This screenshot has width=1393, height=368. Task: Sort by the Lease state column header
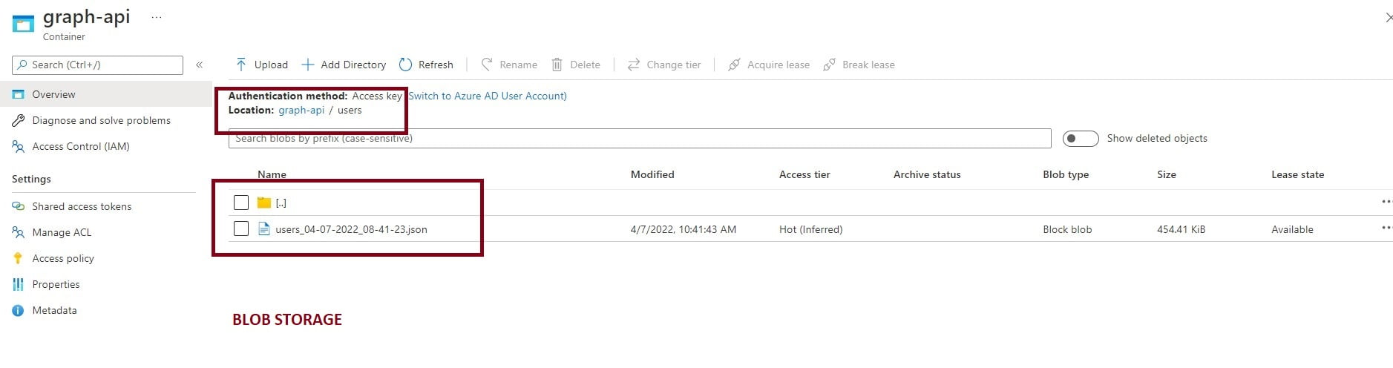pos(1297,174)
